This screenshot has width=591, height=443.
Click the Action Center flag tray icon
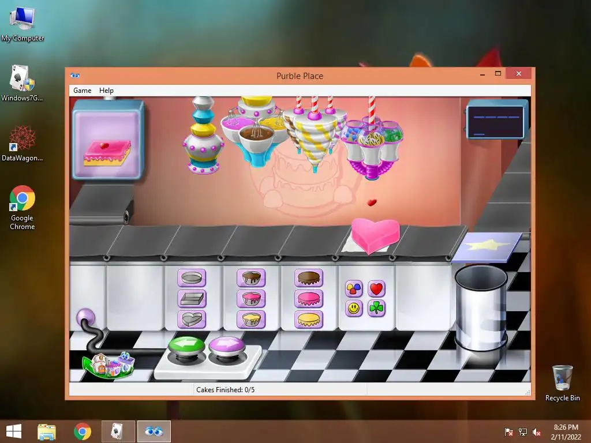point(509,432)
